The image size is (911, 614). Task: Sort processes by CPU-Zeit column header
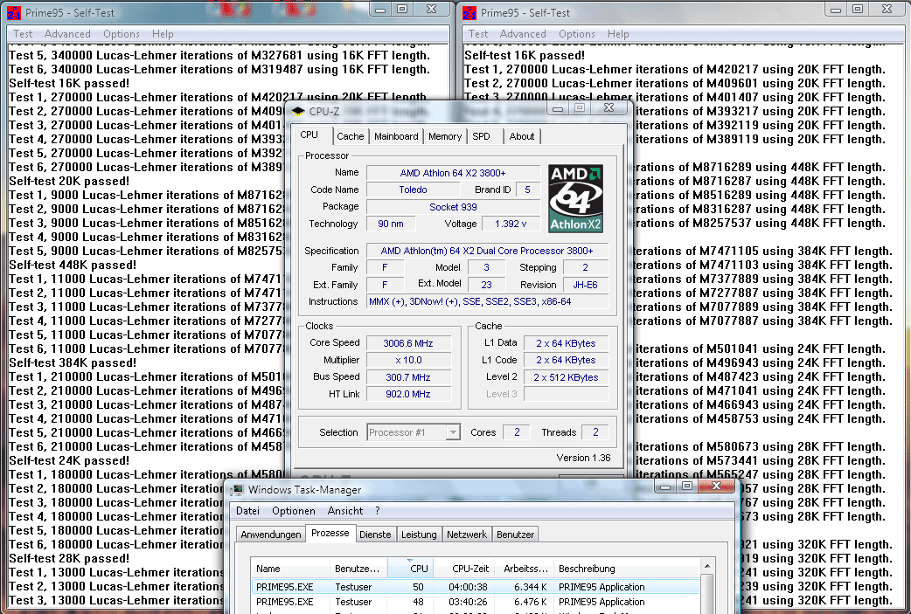click(x=463, y=569)
